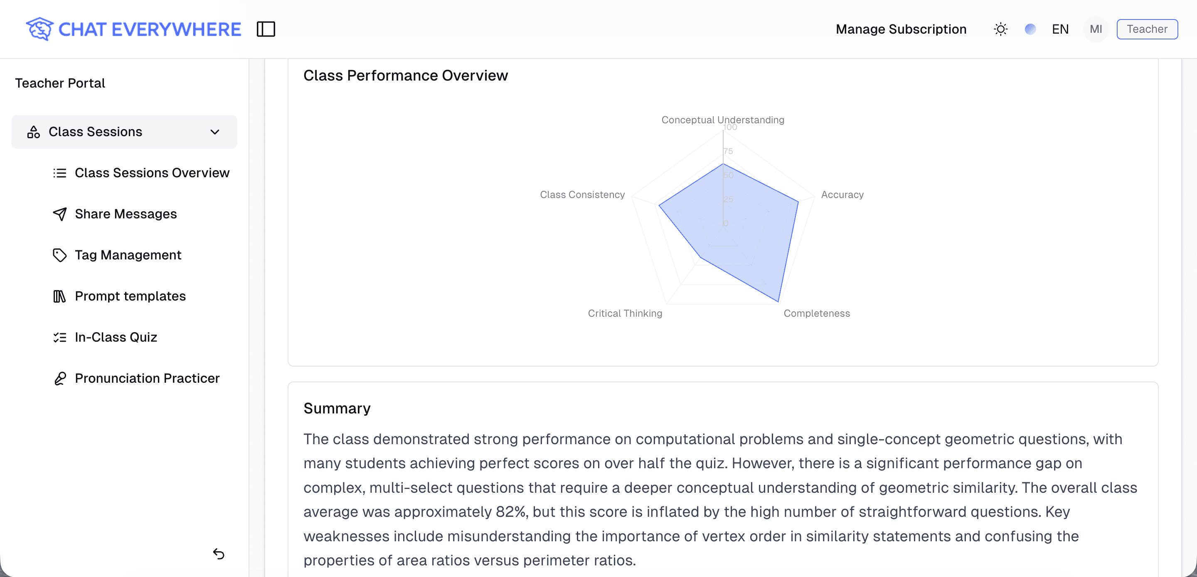Image resolution: width=1197 pixels, height=577 pixels.
Task: Open the MI user avatar menu
Action: pos(1095,29)
